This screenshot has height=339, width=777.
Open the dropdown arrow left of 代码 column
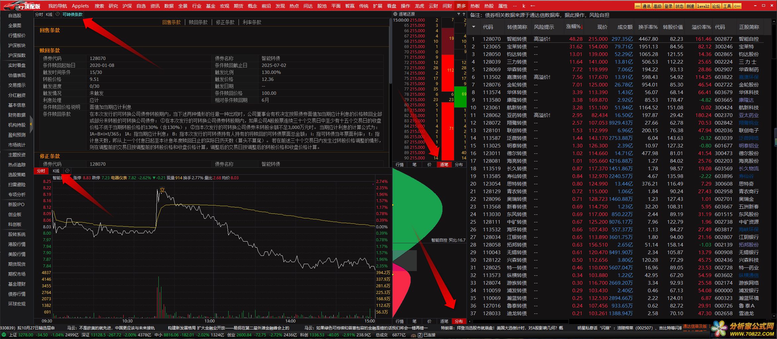pyautogui.click(x=473, y=27)
